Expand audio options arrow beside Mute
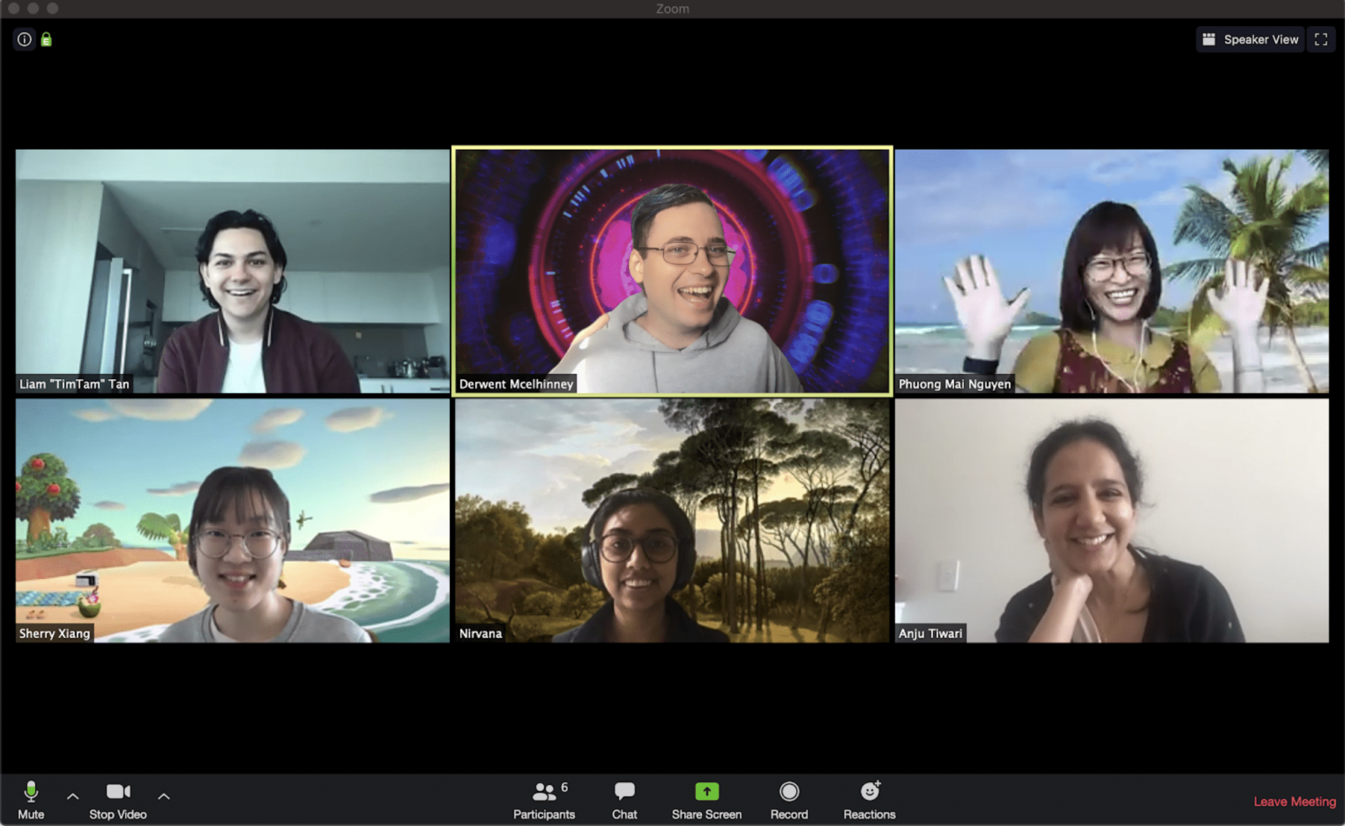The width and height of the screenshot is (1345, 826). pos(73,796)
